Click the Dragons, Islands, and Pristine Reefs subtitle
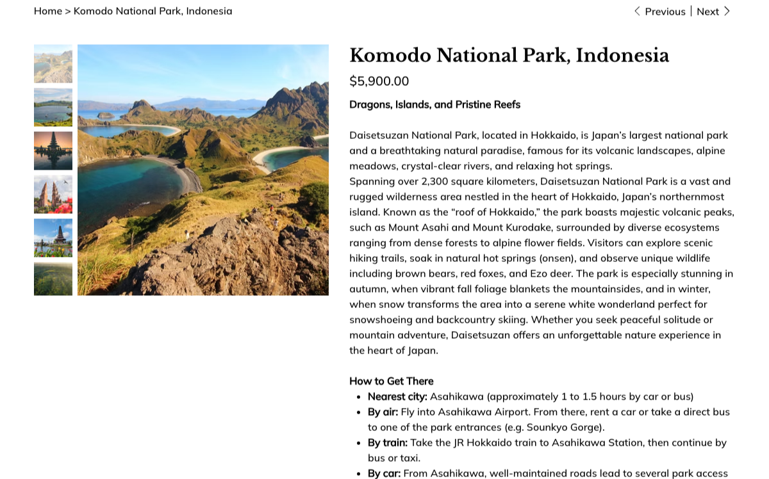The height and width of the screenshot is (479, 769). (x=434, y=104)
